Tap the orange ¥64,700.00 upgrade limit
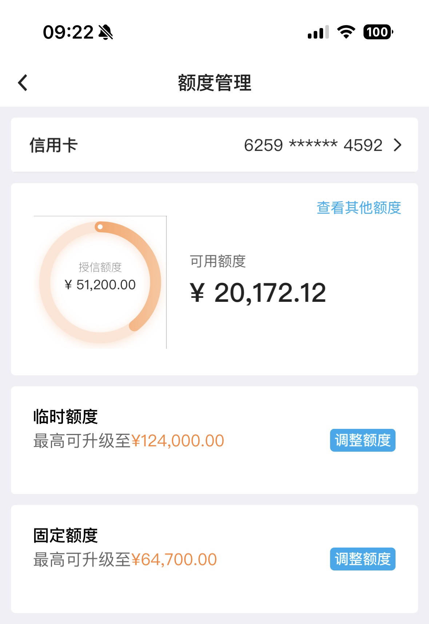The width and height of the screenshot is (429, 624). click(x=174, y=560)
